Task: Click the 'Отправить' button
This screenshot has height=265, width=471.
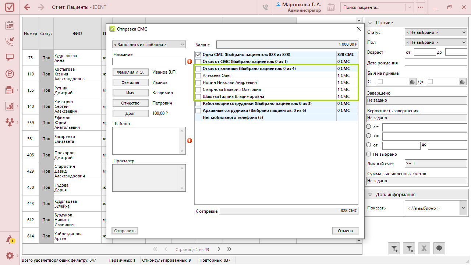Action: (x=125, y=231)
